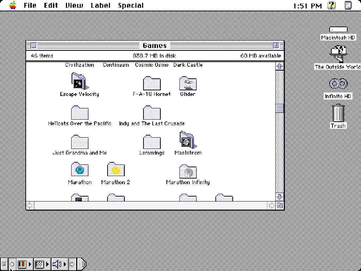The image size is (361, 271).
Task: Select the Macintosh HD desktop icon
Action: pos(338,30)
